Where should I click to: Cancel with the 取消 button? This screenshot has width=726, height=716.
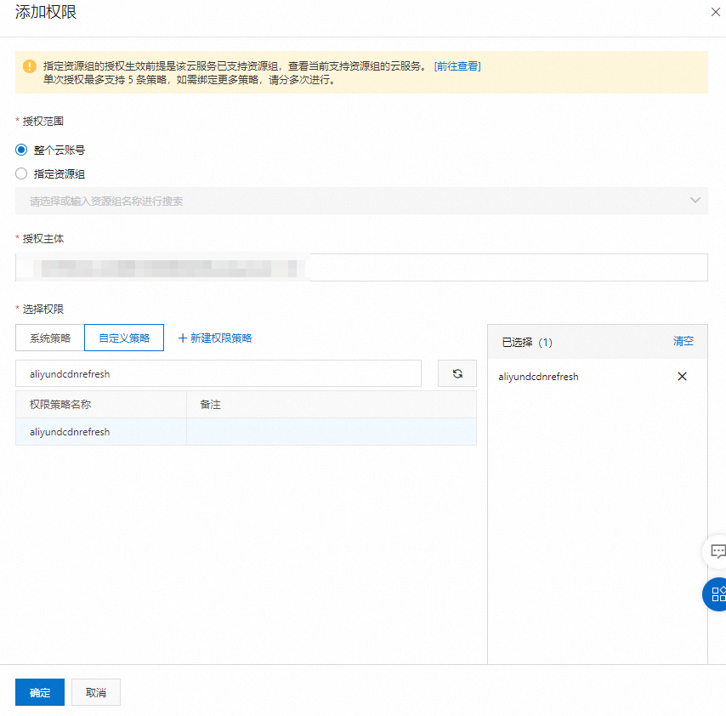96,692
